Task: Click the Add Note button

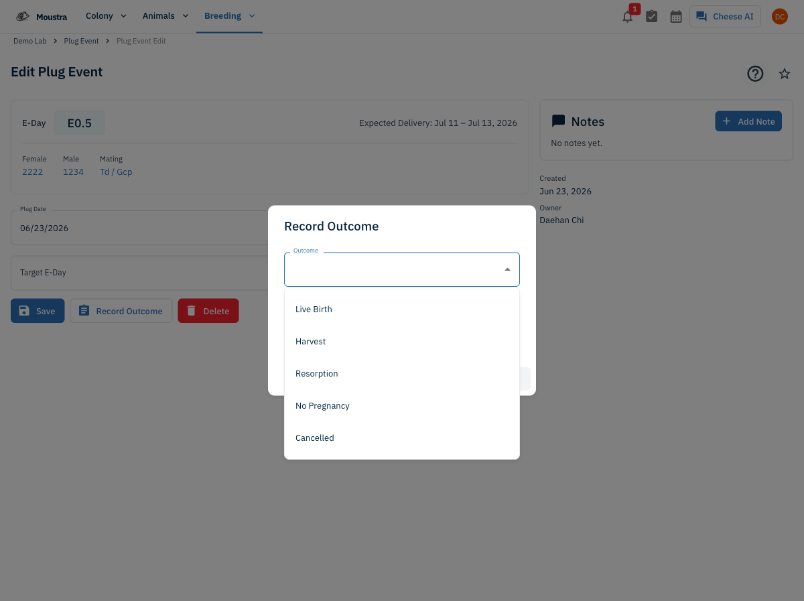Action: coord(748,121)
